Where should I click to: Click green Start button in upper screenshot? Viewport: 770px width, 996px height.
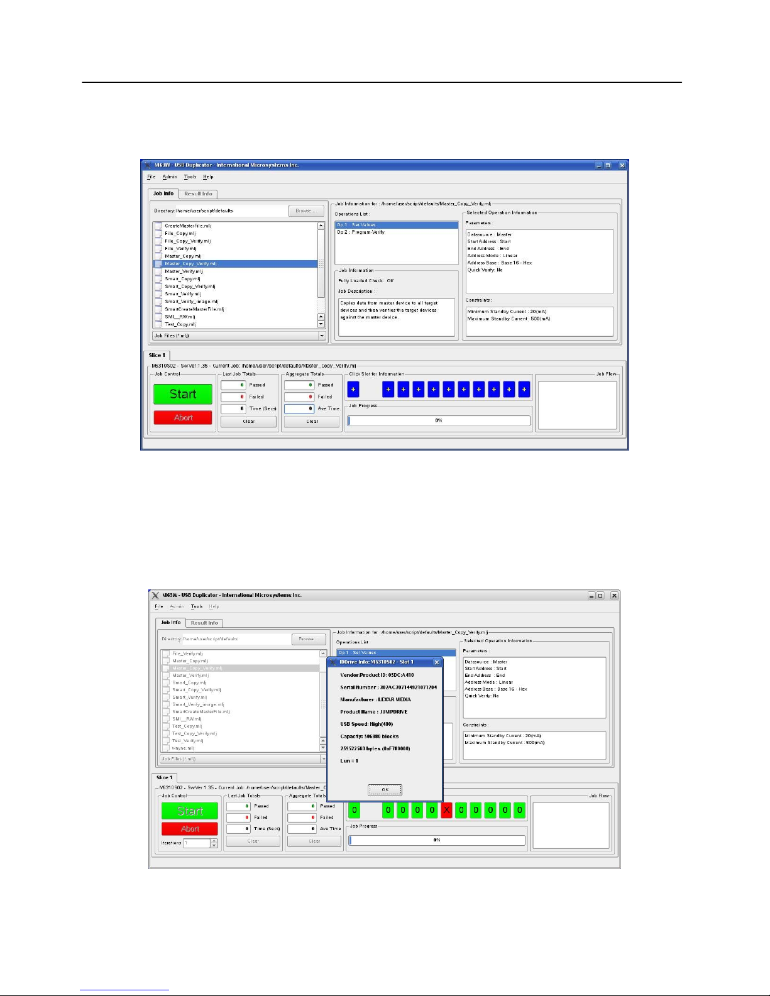pos(183,394)
